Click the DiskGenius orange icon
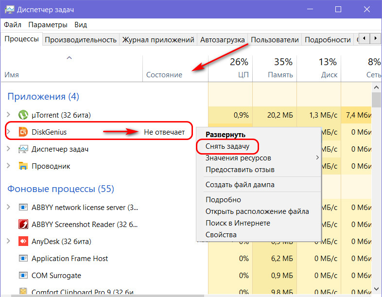This screenshot has height=297, width=382. [23, 132]
